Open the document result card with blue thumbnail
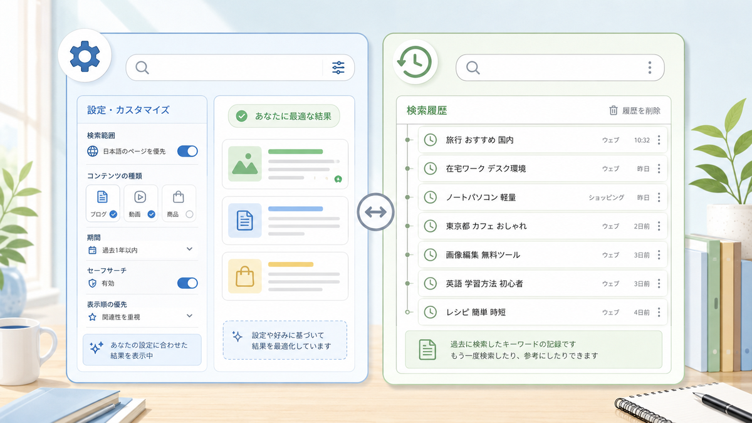752x423 pixels. coord(285,221)
